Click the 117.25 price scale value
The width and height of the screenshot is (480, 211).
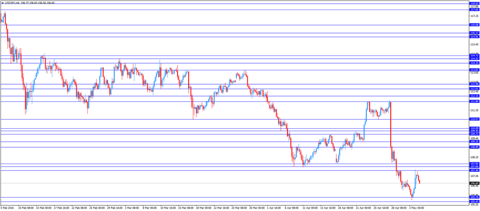point(475,16)
